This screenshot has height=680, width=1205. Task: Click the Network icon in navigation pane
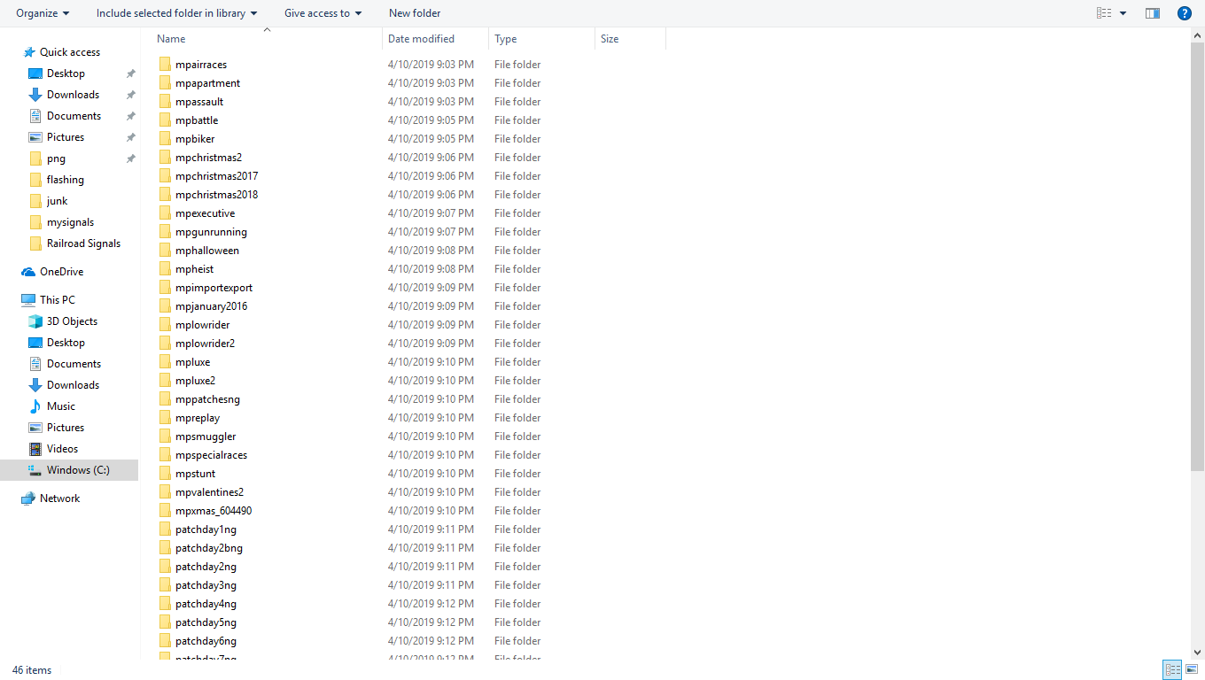(28, 498)
